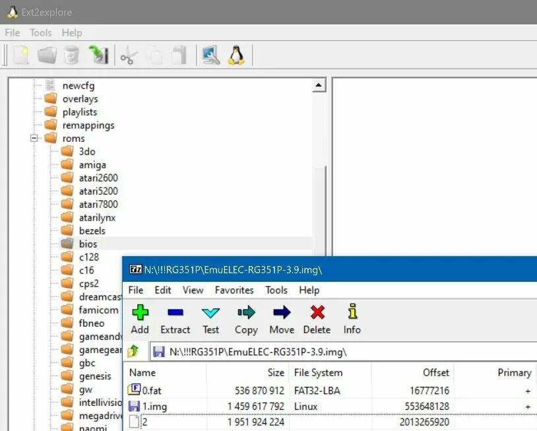
Task: Select the c128 folder in tree
Action: (89, 257)
